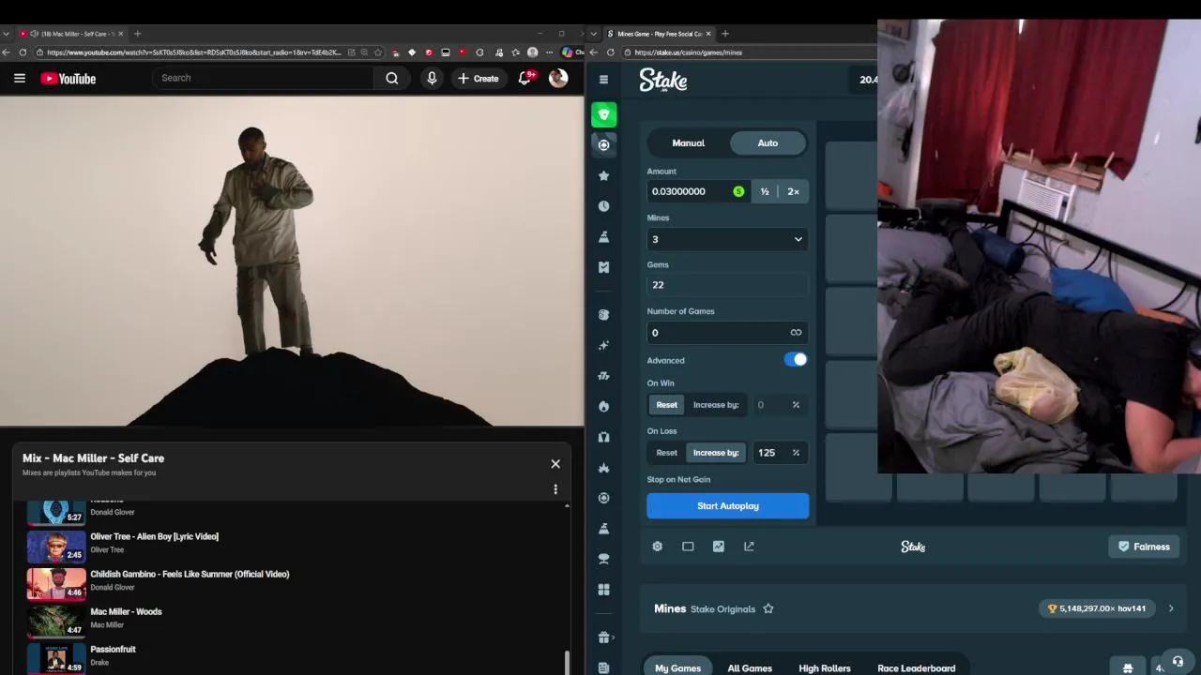Click Stake Originals link next to Mines

(722, 609)
